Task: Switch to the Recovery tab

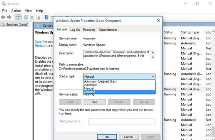Action: (89, 30)
